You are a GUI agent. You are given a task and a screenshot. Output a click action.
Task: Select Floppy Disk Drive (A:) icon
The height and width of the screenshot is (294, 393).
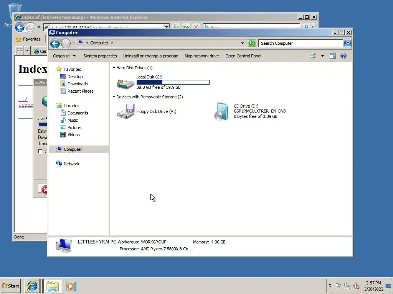point(125,111)
